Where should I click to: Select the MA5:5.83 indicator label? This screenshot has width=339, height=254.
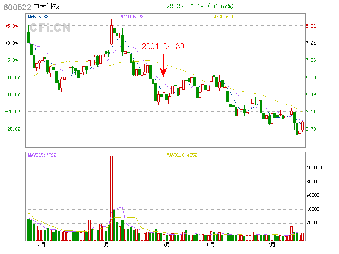[x=38, y=17]
